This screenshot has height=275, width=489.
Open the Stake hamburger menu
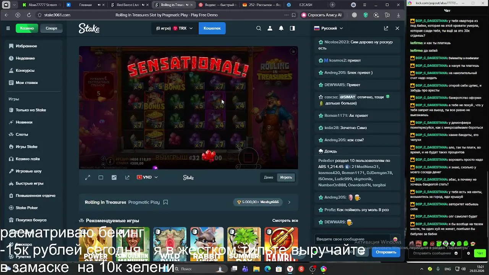(x=8, y=28)
